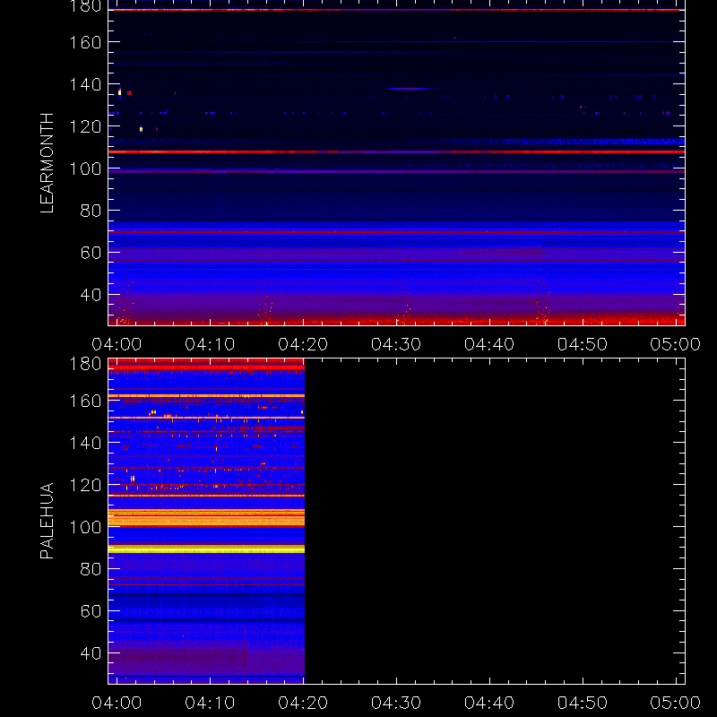
Task: Click the 04:20 time label under Palehua plot
Action: coord(303,703)
